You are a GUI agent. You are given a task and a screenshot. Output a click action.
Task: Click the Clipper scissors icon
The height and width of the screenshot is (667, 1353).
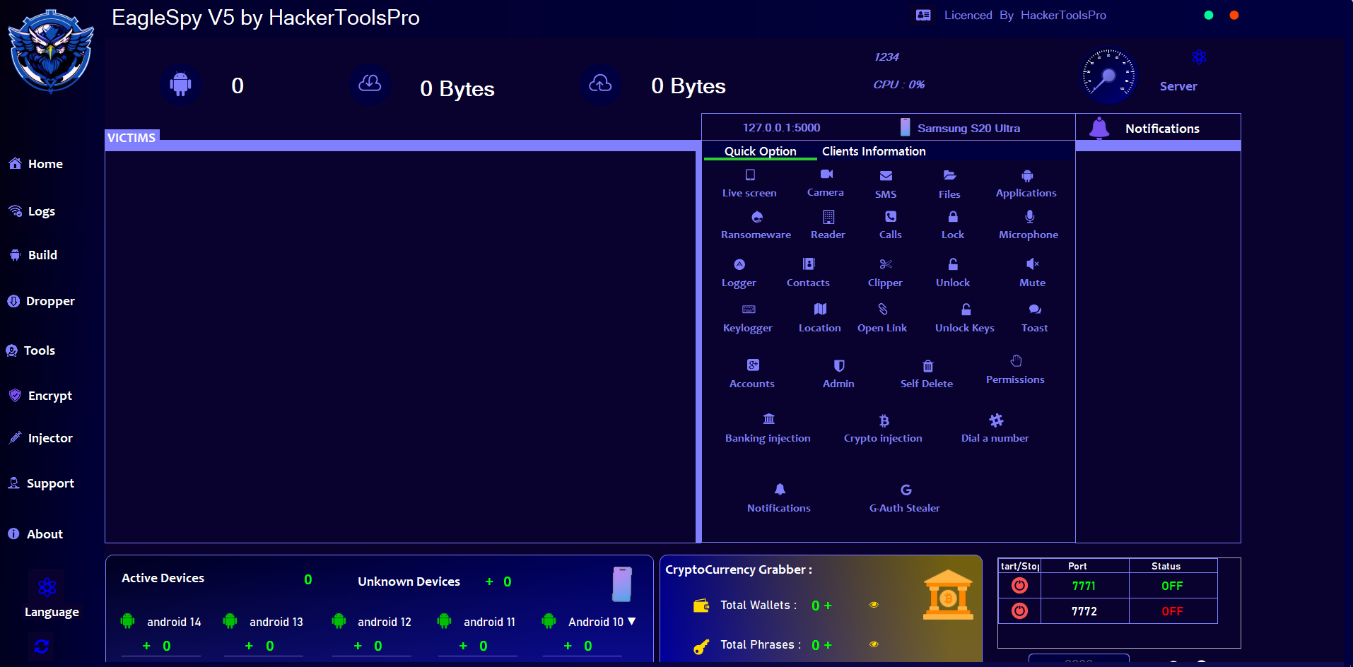pos(886,264)
